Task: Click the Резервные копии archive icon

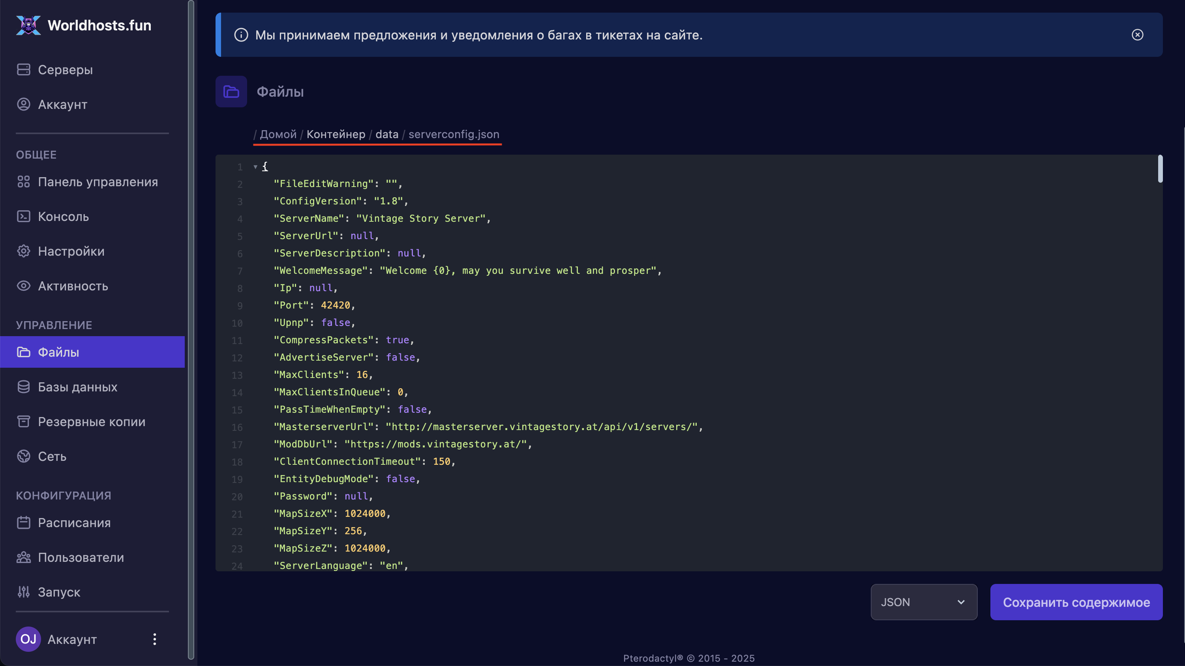Action: click(23, 421)
